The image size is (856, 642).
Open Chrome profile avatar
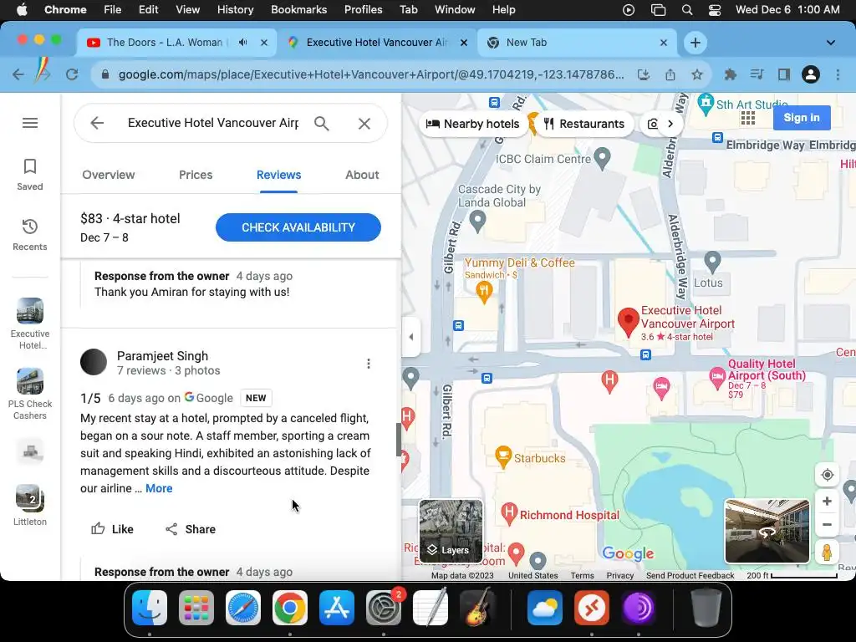(x=811, y=74)
